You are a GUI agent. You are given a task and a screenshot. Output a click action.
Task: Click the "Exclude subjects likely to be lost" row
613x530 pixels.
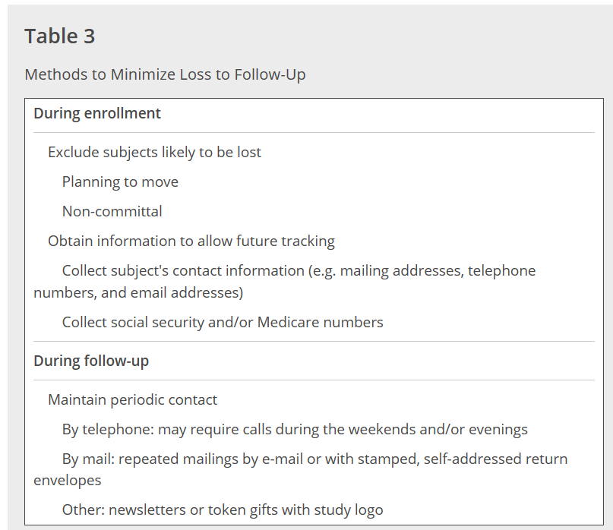point(154,152)
